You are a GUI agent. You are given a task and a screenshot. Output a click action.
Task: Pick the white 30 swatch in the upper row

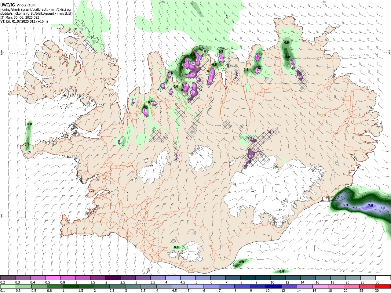[383, 278]
